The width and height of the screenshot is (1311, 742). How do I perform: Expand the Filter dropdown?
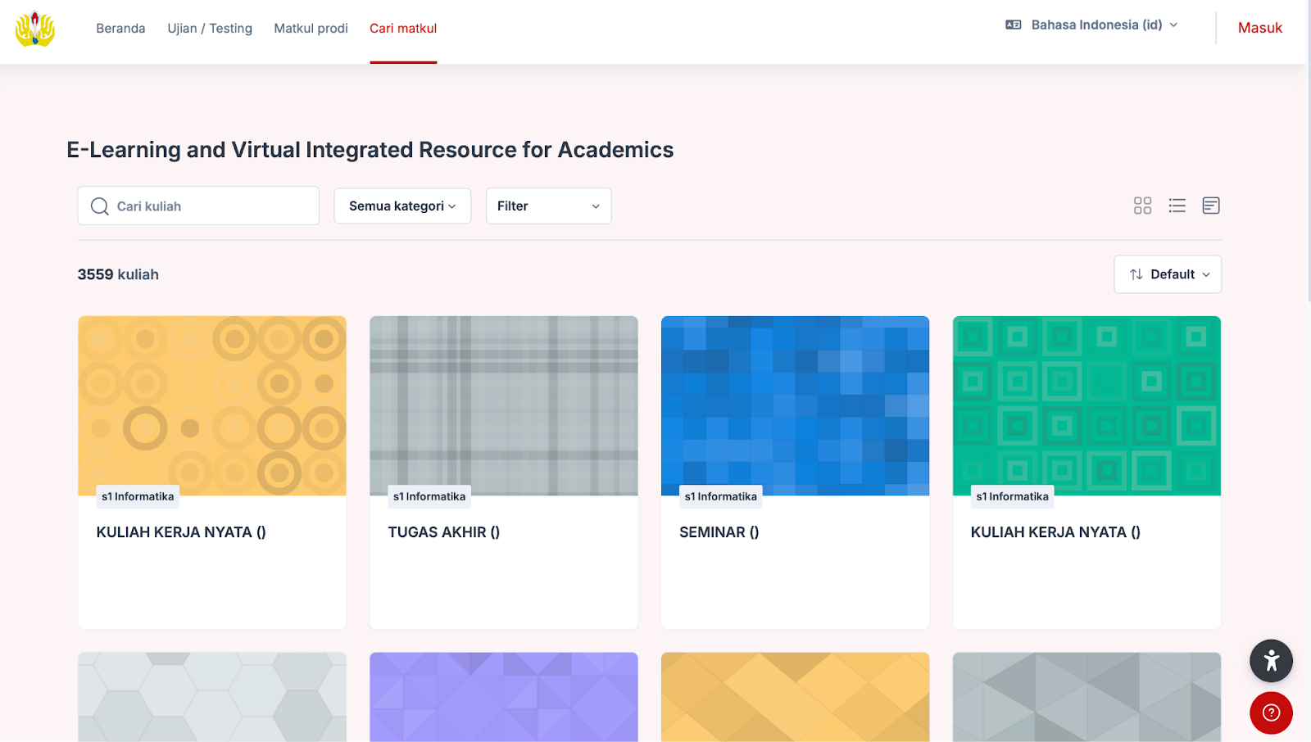(x=548, y=206)
